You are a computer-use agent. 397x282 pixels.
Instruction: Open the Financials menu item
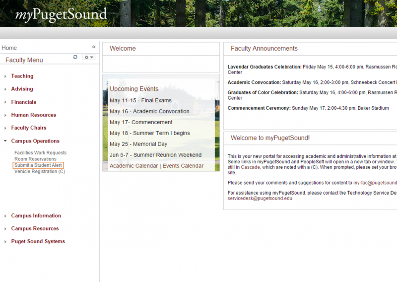point(23,102)
